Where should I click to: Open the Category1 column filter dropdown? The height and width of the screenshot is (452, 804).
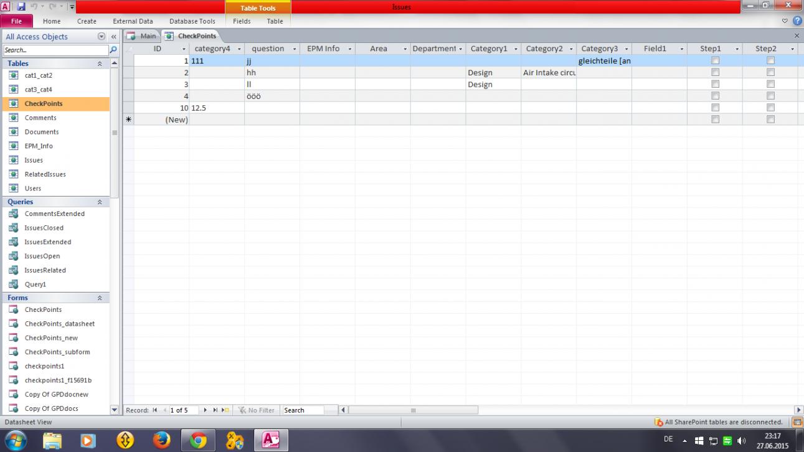[516, 49]
